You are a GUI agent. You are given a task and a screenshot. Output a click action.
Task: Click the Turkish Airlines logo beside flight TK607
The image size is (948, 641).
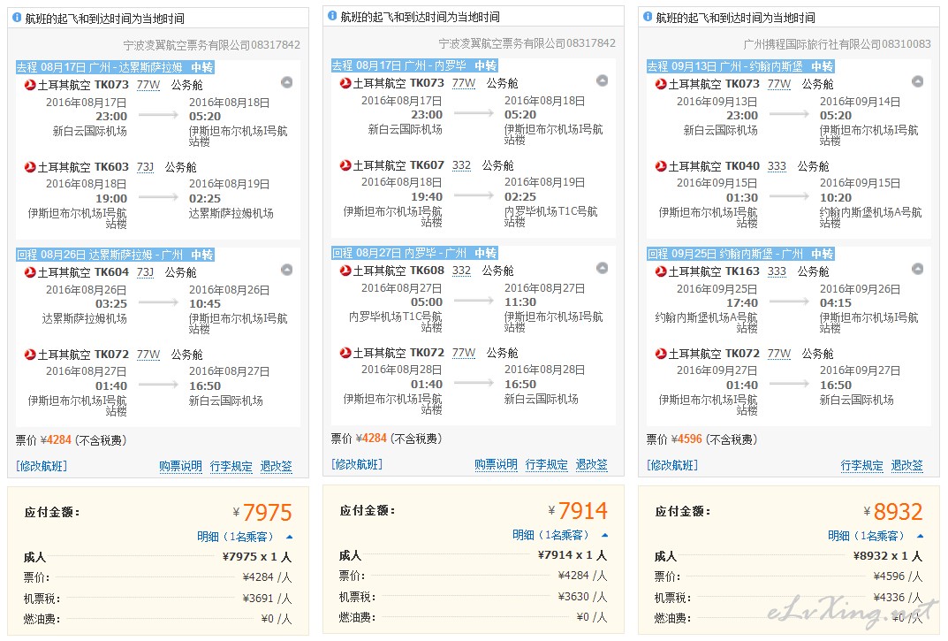[x=345, y=164]
